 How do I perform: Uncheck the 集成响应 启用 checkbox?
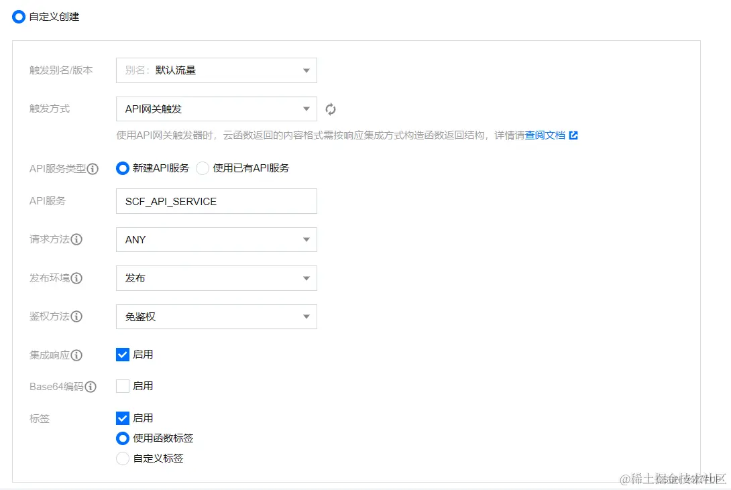(123, 355)
